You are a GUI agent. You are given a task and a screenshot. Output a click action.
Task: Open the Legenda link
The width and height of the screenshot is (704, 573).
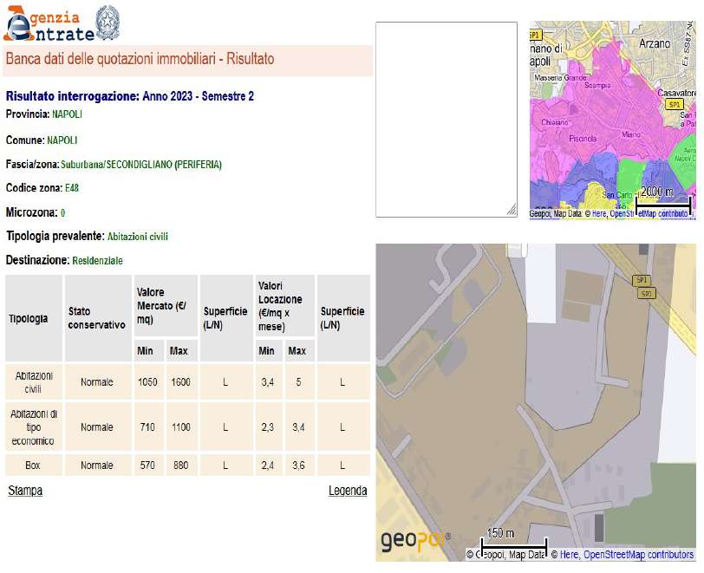click(348, 491)
